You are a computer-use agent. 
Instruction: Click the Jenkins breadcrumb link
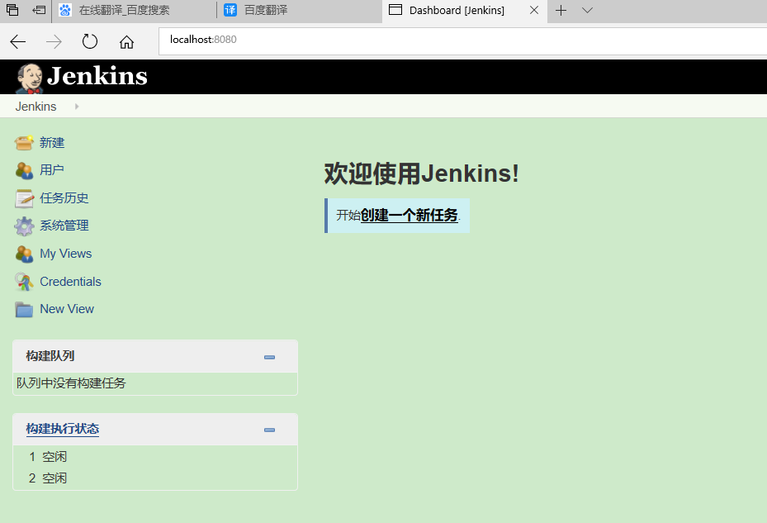(x=36, y=107)
